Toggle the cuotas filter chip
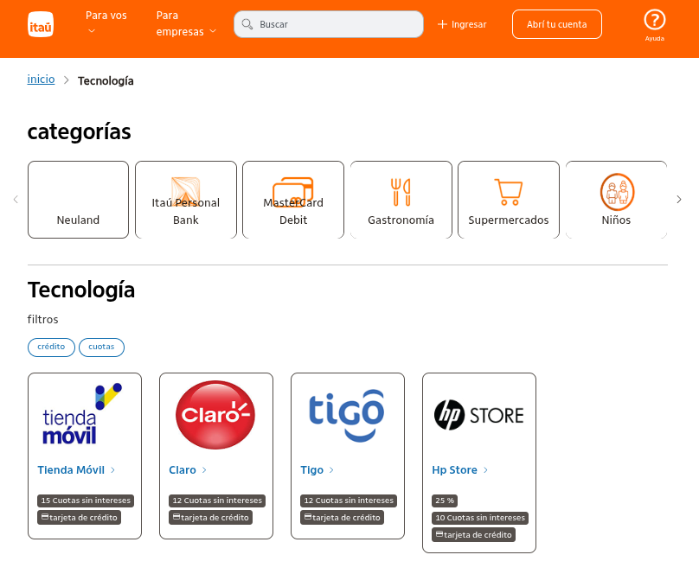This screenshot has width=699, height=574. [x=101, y=347]
